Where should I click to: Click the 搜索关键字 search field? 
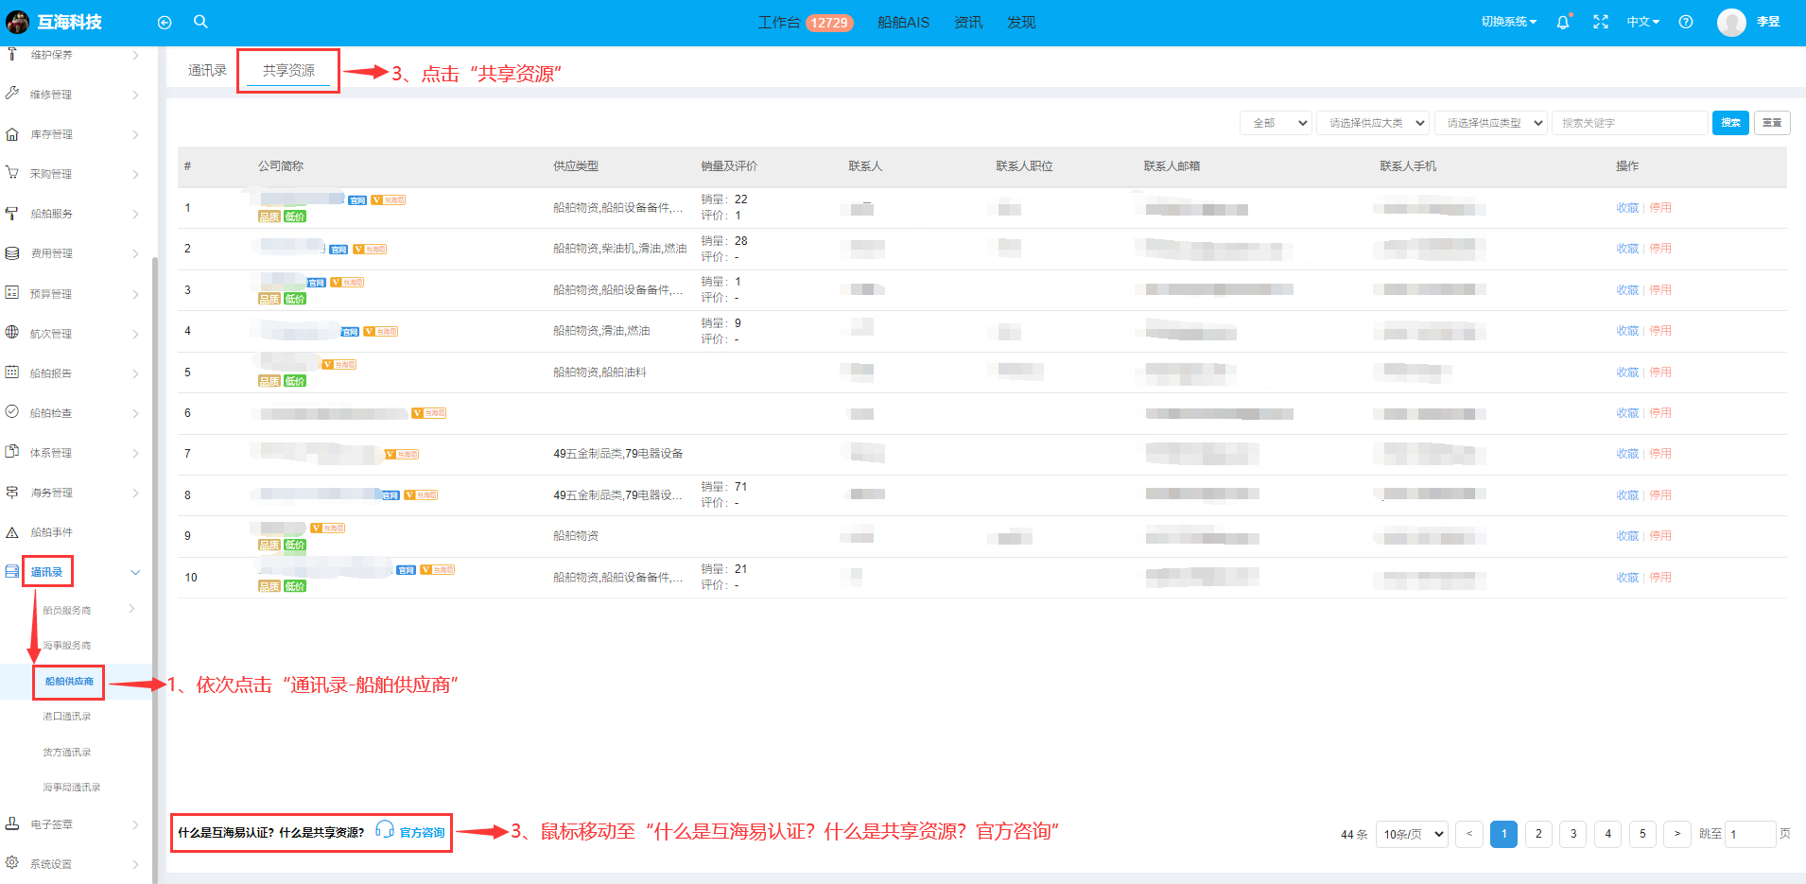[1629, 123]
